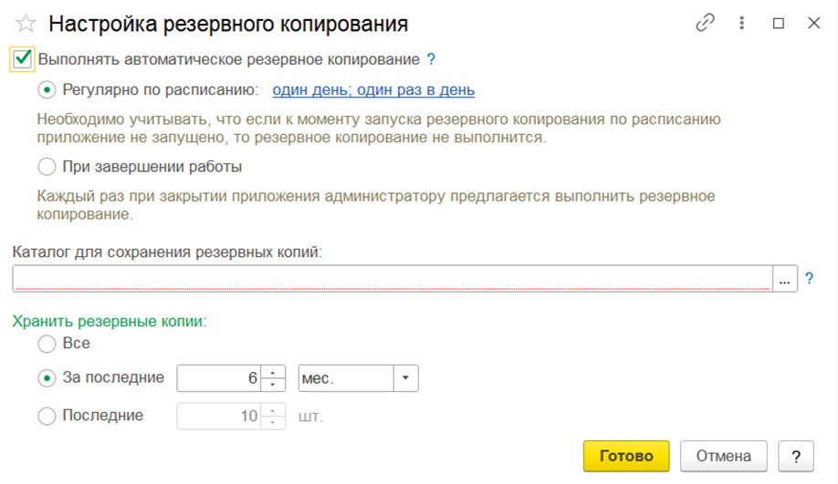The image size is (838, 484).
Task: Choose 'Все' to keep all backup copies
Action: pos(47,343)
